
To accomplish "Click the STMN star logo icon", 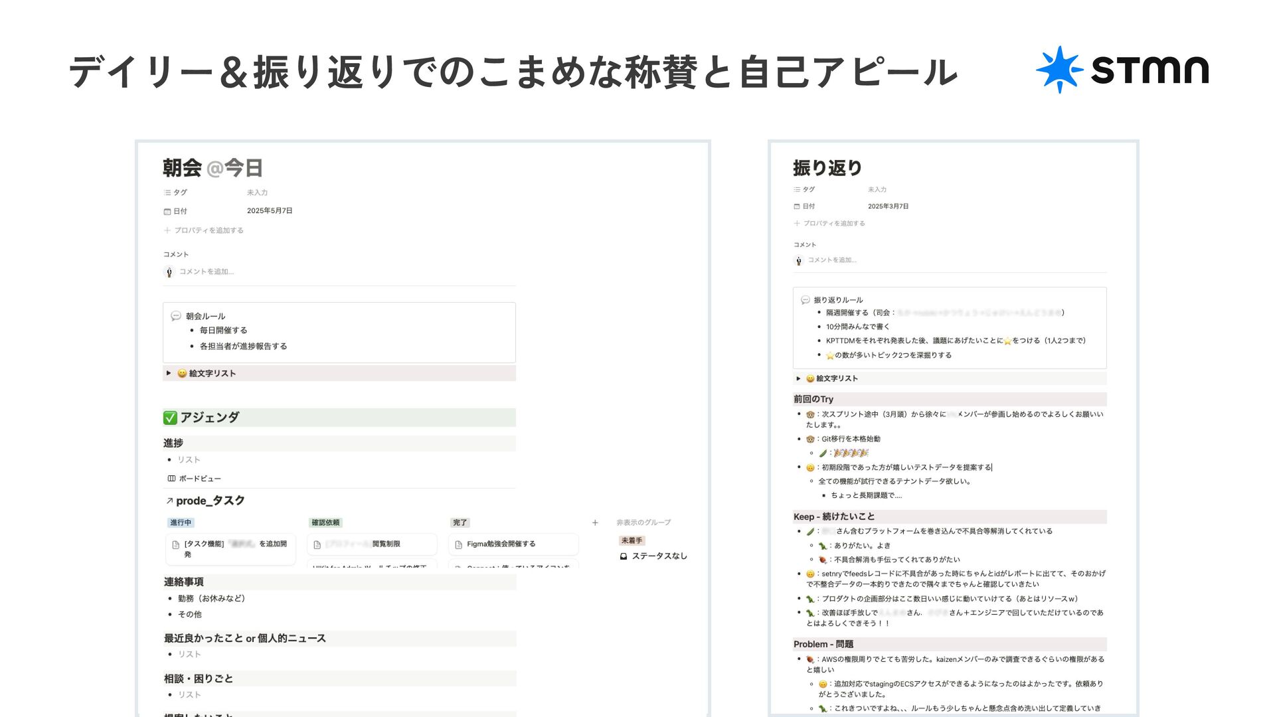I will point(1059,69).
